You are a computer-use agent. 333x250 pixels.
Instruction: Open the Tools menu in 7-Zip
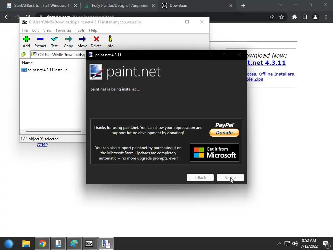click(x=80, y=30)
